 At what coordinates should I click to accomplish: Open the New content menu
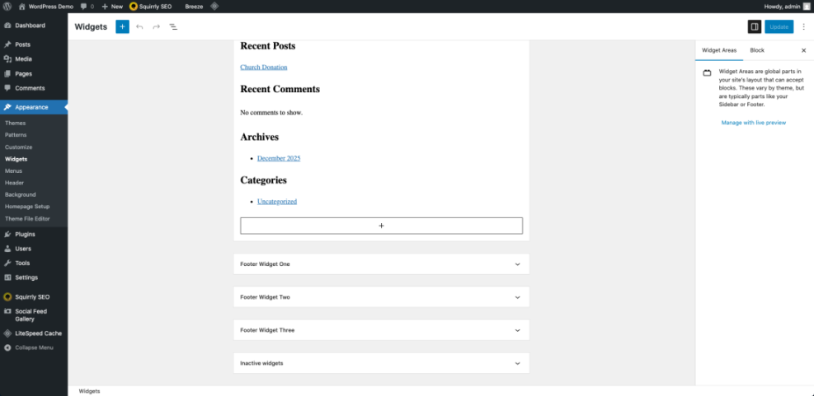[x=112, y=7]
